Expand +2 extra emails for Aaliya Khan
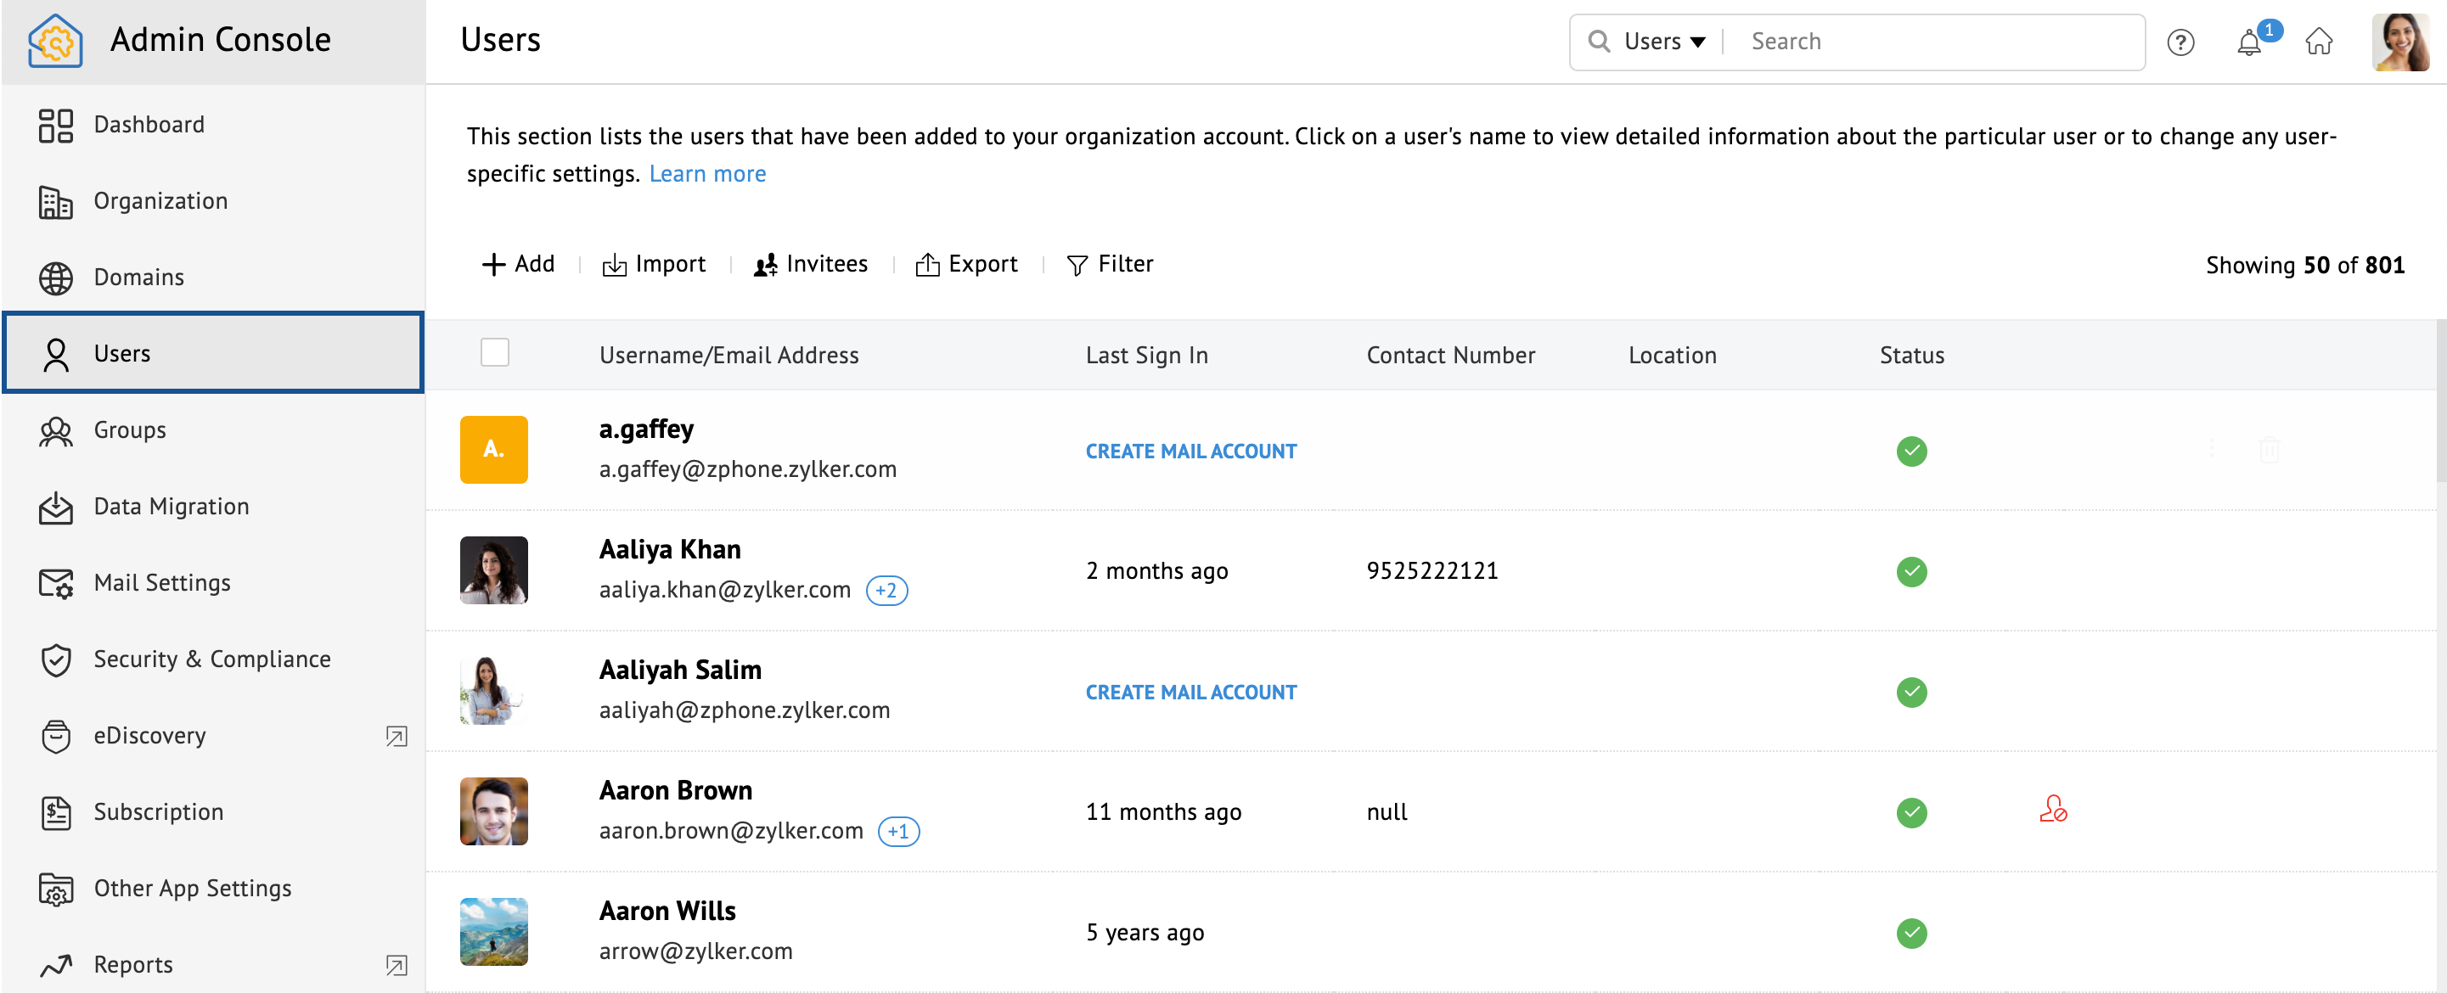Viewport: 2447px width, 993px height. pyautogui.click(x=886, y=591)
